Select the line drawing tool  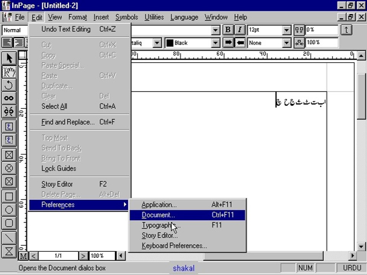[9, 238]
